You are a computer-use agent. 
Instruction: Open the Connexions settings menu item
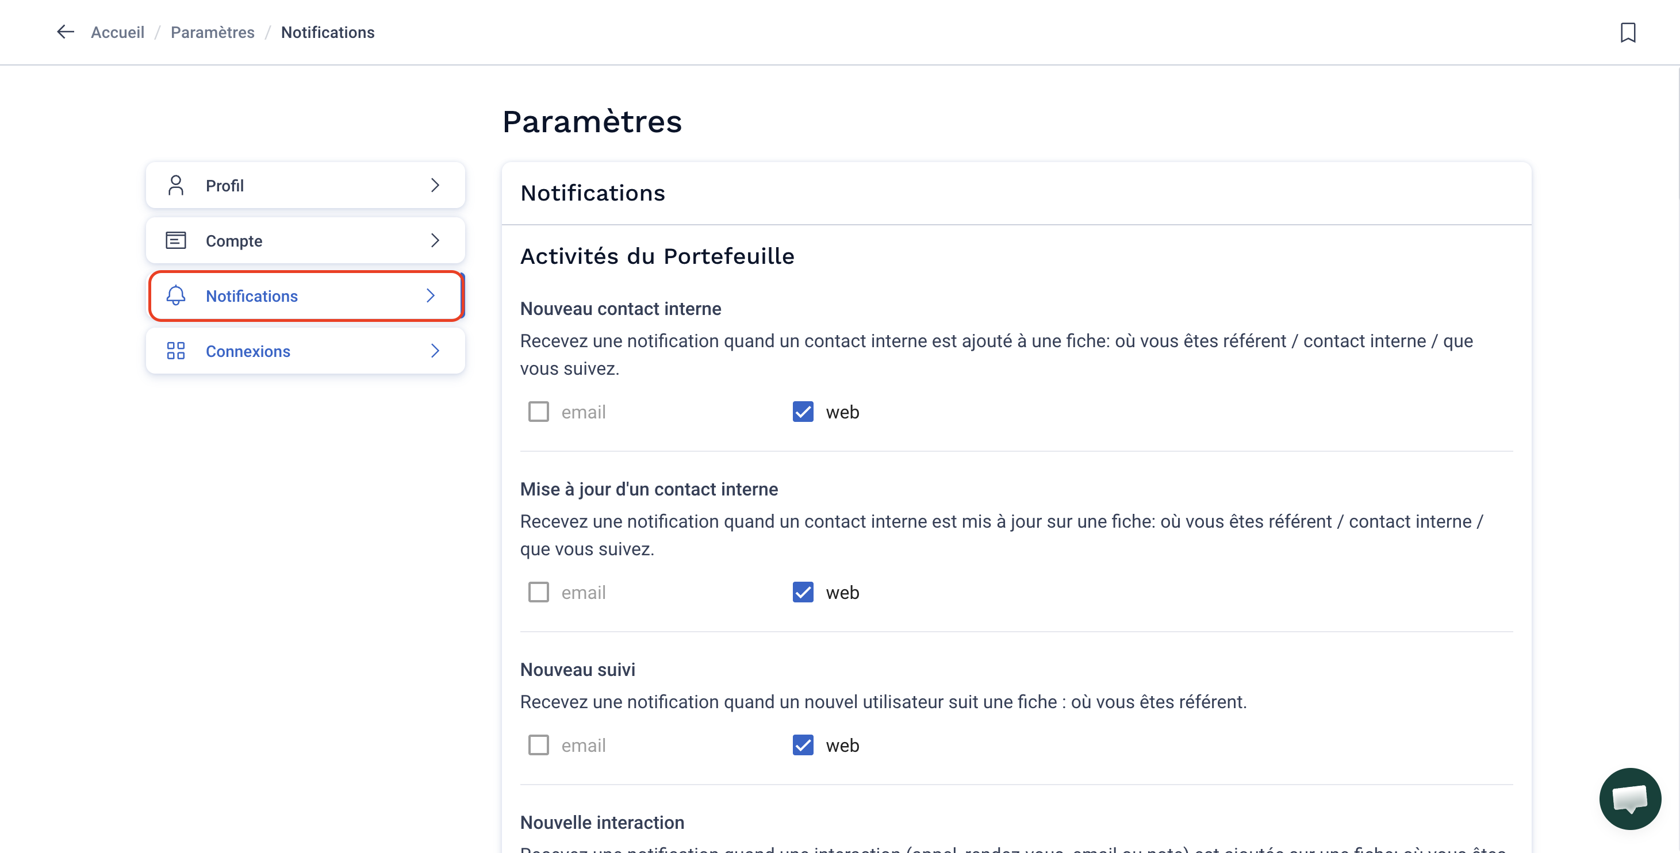306,351
